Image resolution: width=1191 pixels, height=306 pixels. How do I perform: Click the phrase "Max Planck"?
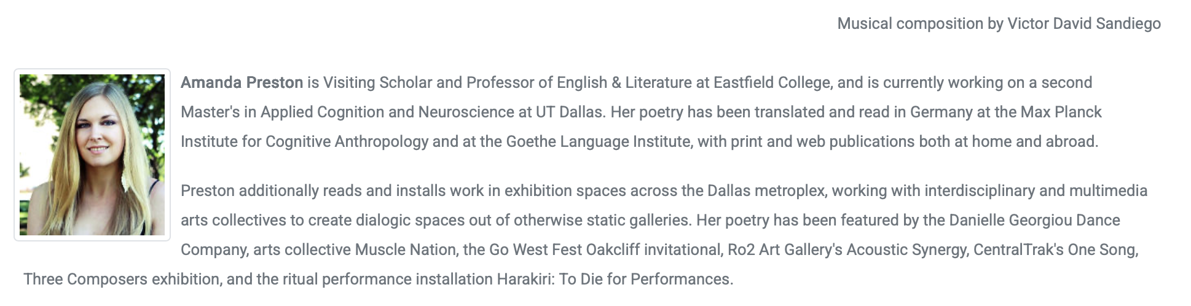click(x=1061, y=112)
